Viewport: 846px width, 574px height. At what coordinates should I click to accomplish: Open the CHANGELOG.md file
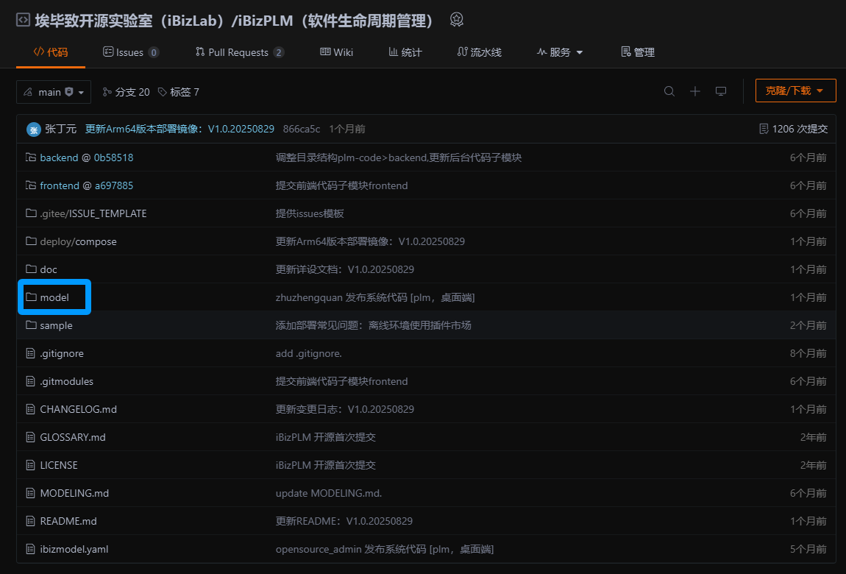pos(78,409)
